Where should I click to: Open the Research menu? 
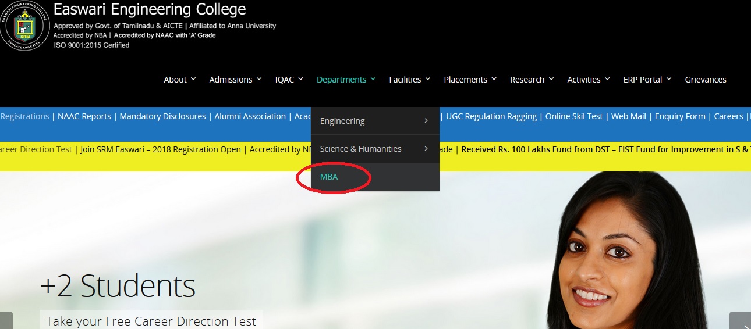(x=532, y=80)
